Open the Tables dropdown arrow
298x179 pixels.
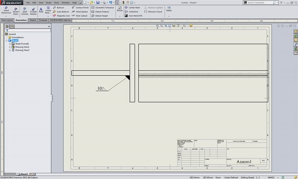169,16
